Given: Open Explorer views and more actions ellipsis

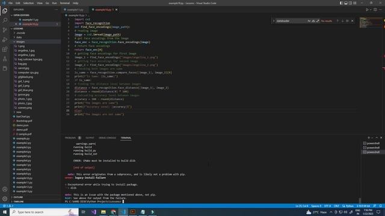Looking at the screenshot, I should [x=56, y=10].
